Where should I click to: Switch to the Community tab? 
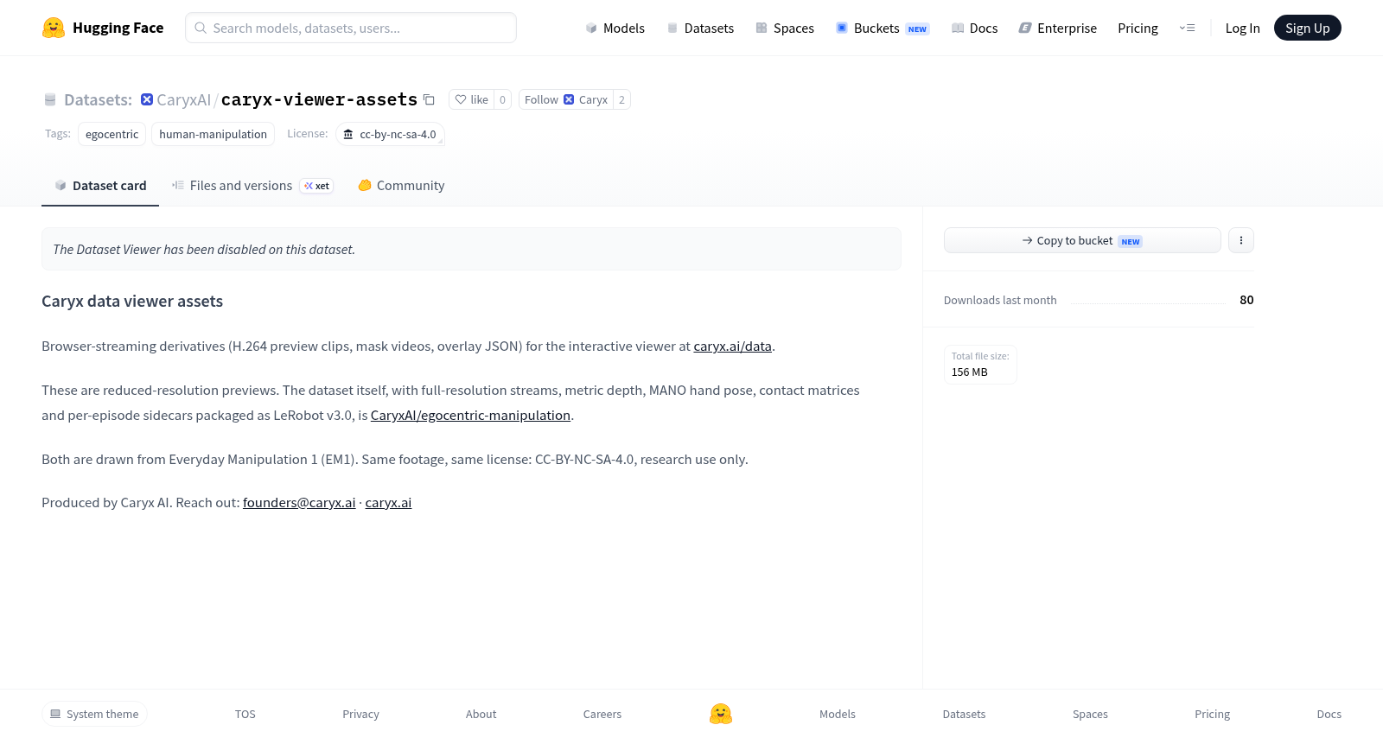pyautogui.click(x=401, y=185)
